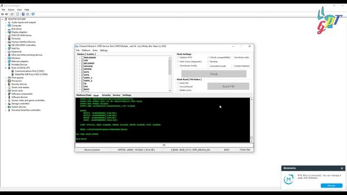347x195 pixels.
Task: Expand the Software components node
Action: [6, 94]
